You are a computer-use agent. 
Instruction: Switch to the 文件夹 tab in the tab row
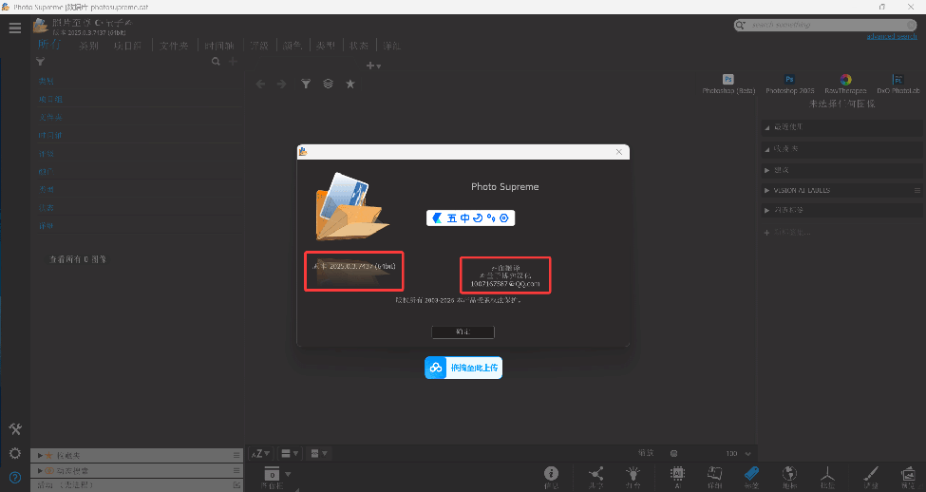pyautogui.click(x=174, y=46)
